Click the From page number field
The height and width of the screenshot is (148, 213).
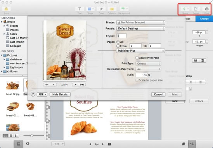(135, 46)
